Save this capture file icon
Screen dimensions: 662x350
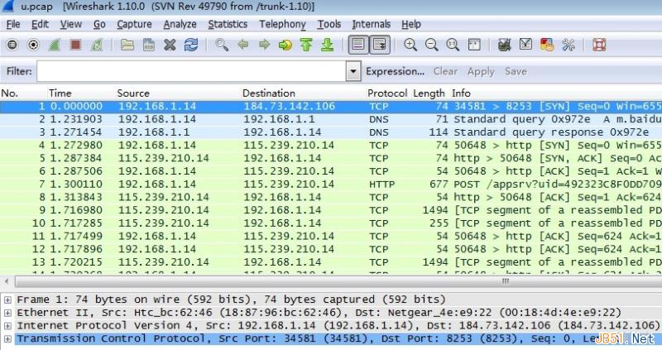(x=149, y=45)
